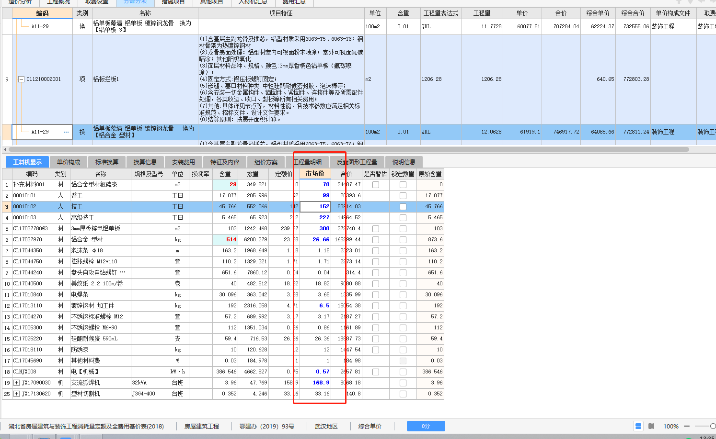Open the 工程量明细 tab
Image resolution: width=716 pixels, height=439 pixels.
pos(308,162)
